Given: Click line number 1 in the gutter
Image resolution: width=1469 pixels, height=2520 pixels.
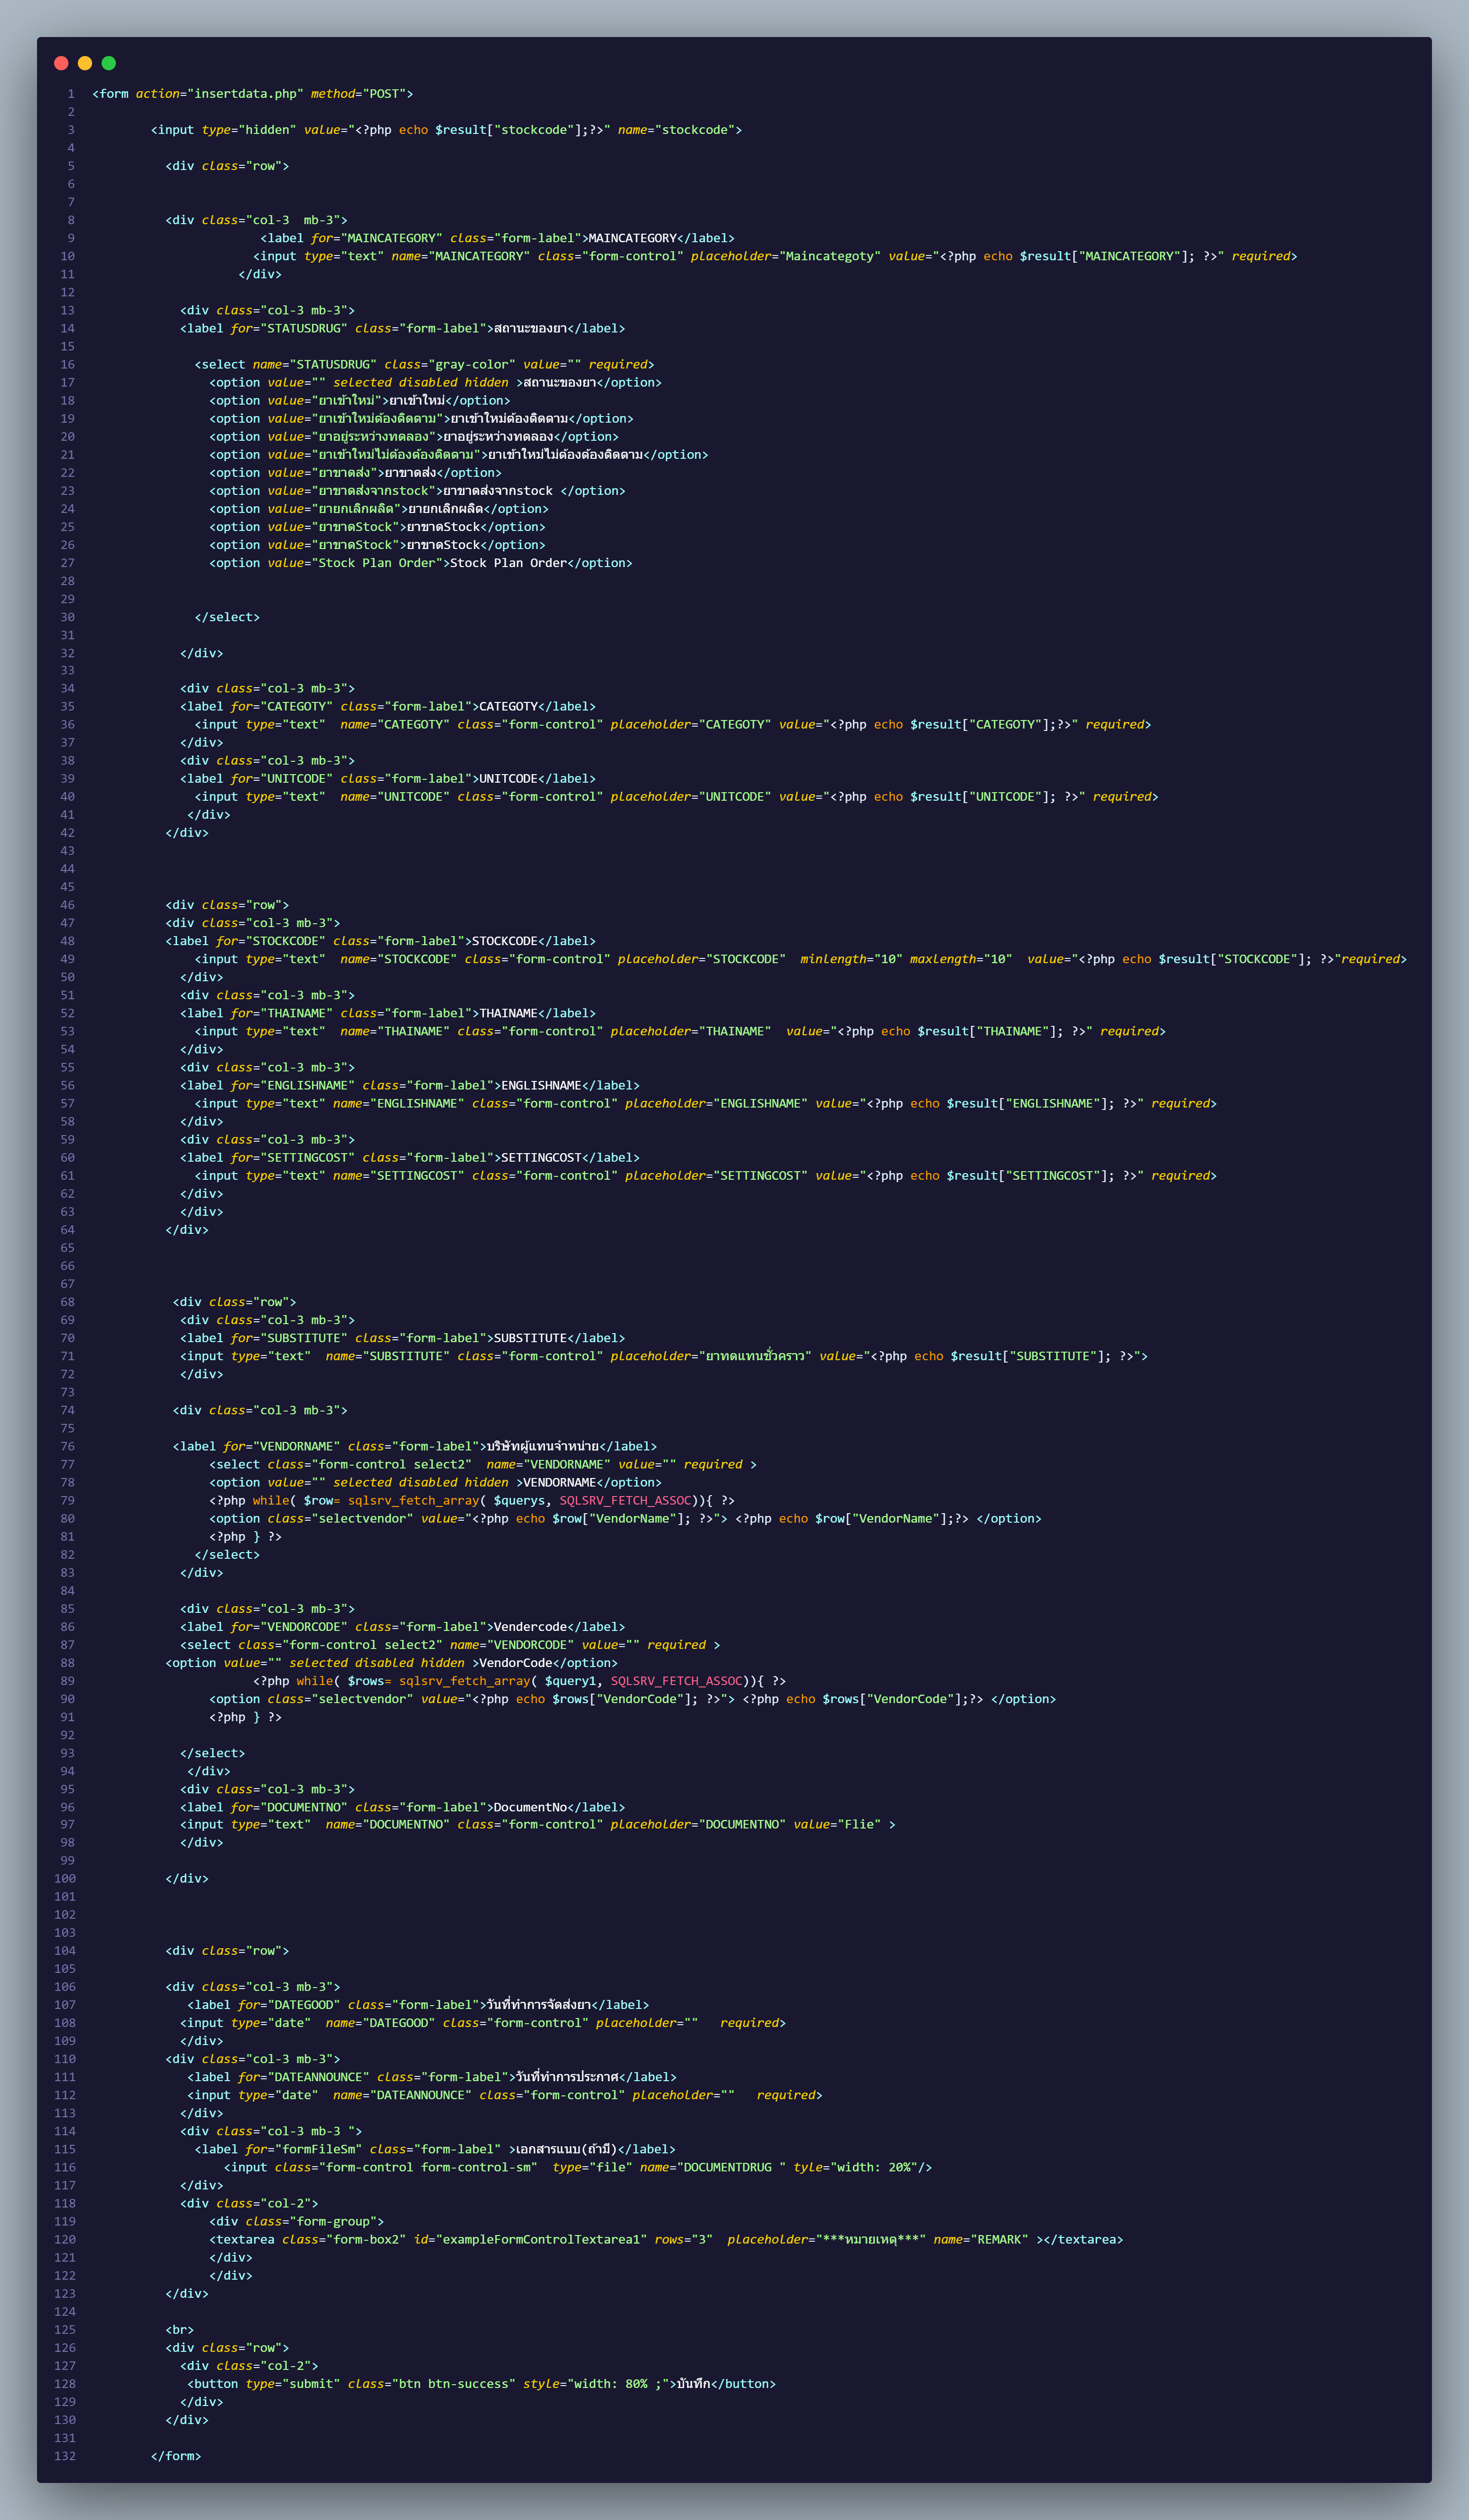Looking at the screenshot, I should (x=71, y=94).
